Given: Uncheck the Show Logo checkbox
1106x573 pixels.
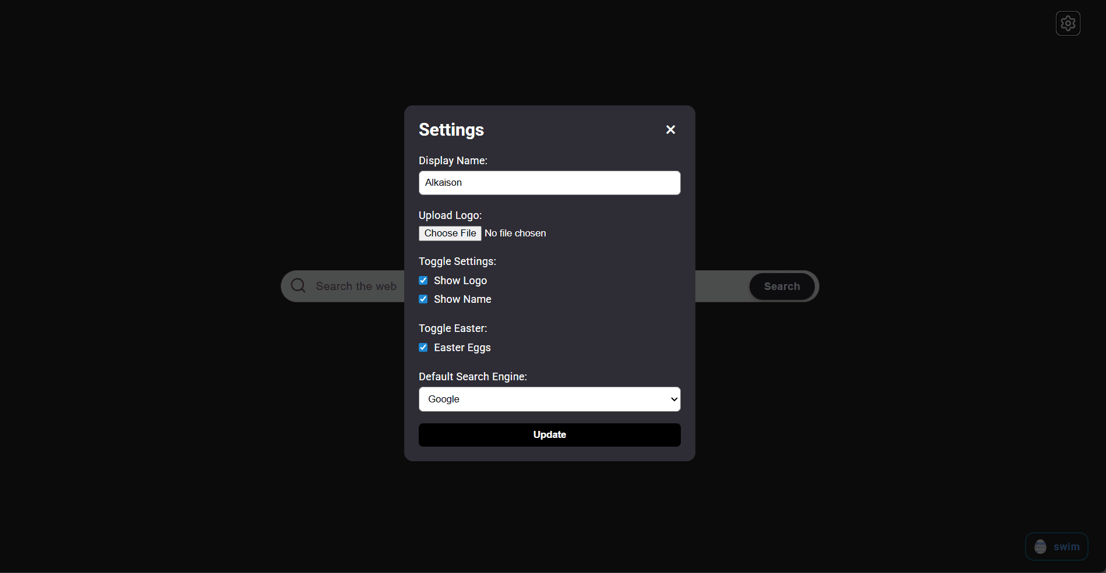Looking at the screenshot, I should 423,280.
